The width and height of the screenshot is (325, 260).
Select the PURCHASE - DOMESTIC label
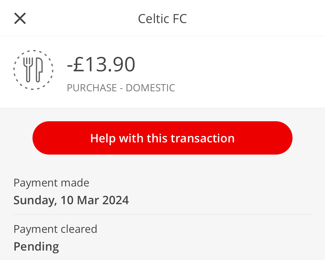pos(121,88)
